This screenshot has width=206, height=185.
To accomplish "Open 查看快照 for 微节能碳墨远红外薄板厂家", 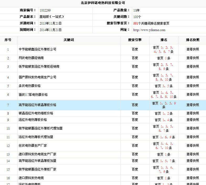I will pos(193,169).
